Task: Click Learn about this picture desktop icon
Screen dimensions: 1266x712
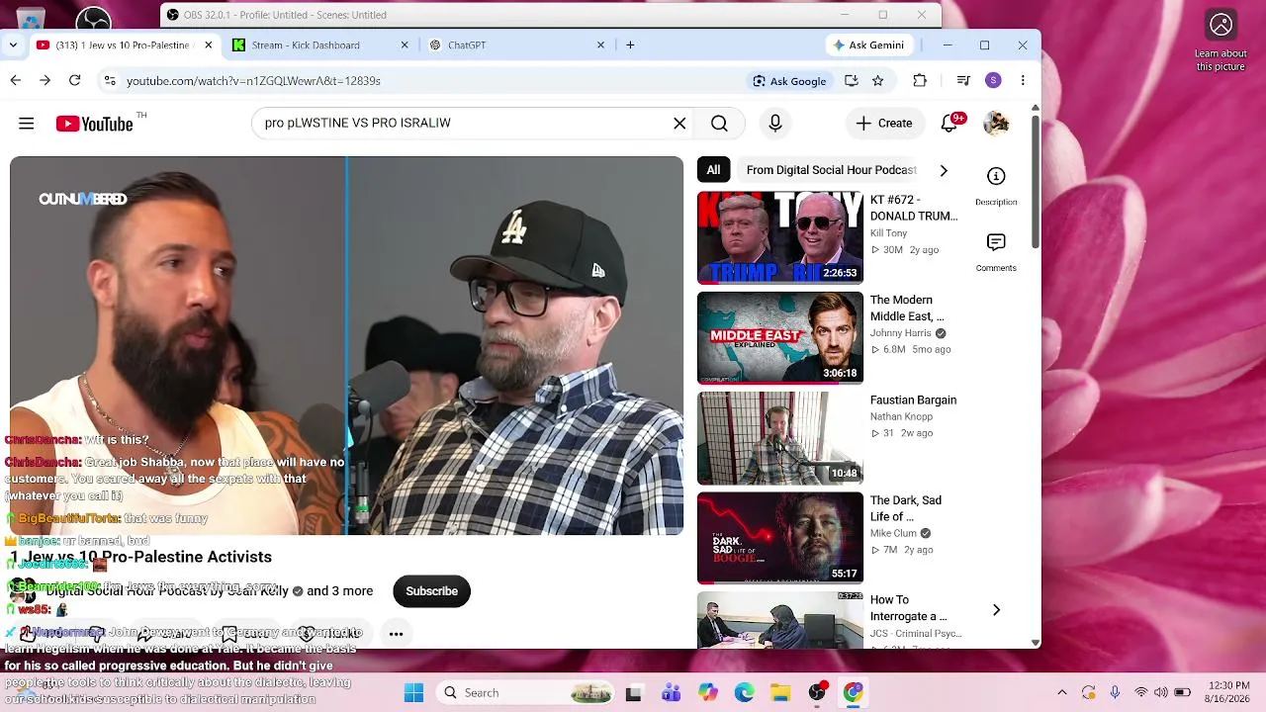Action: point(1221,42)
